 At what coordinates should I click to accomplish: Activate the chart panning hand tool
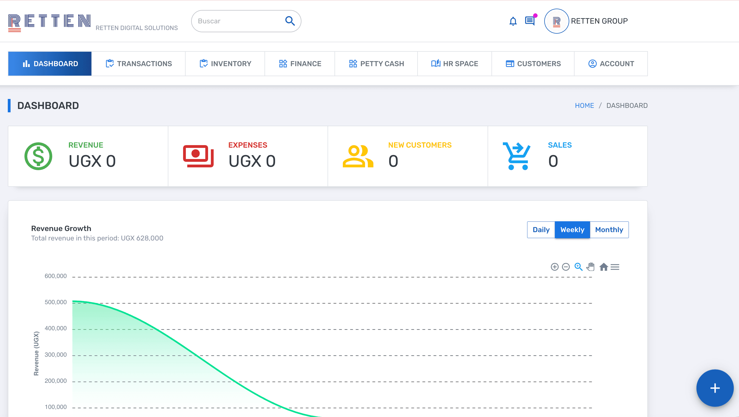590,267
